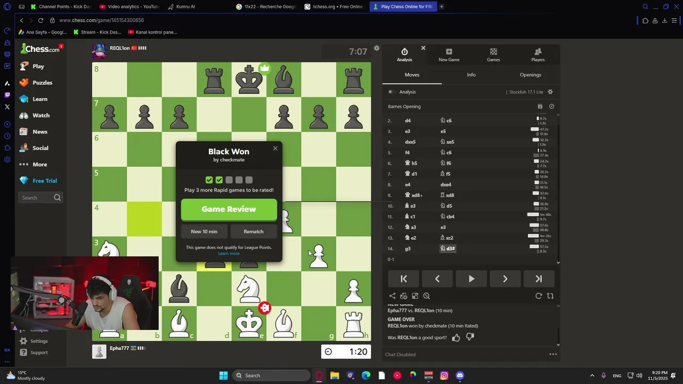Open the Watch section
The height and width of the screenshot is (384, 683).
35,115
